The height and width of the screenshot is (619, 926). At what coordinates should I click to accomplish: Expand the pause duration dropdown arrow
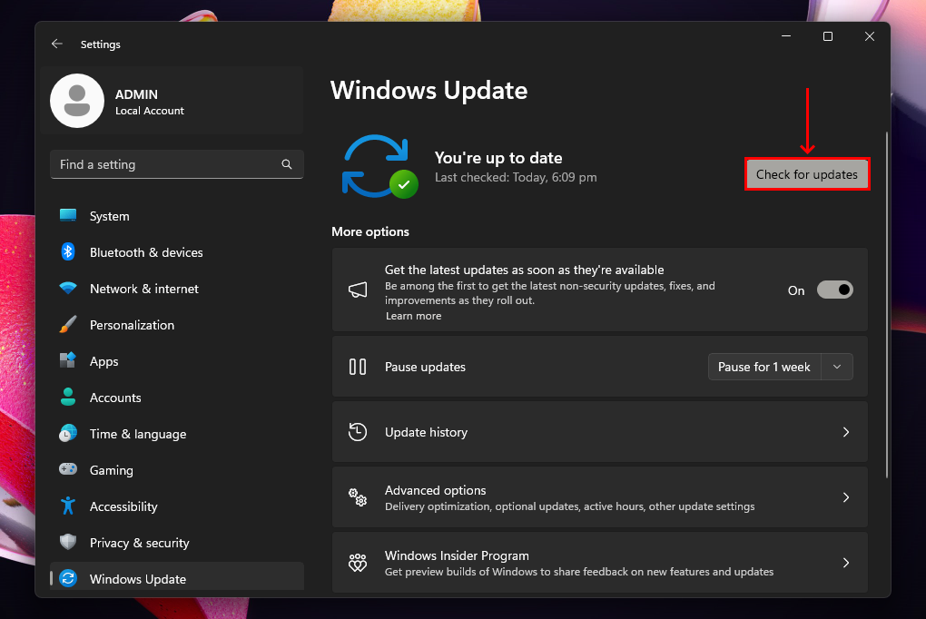(x=837, y=367)
